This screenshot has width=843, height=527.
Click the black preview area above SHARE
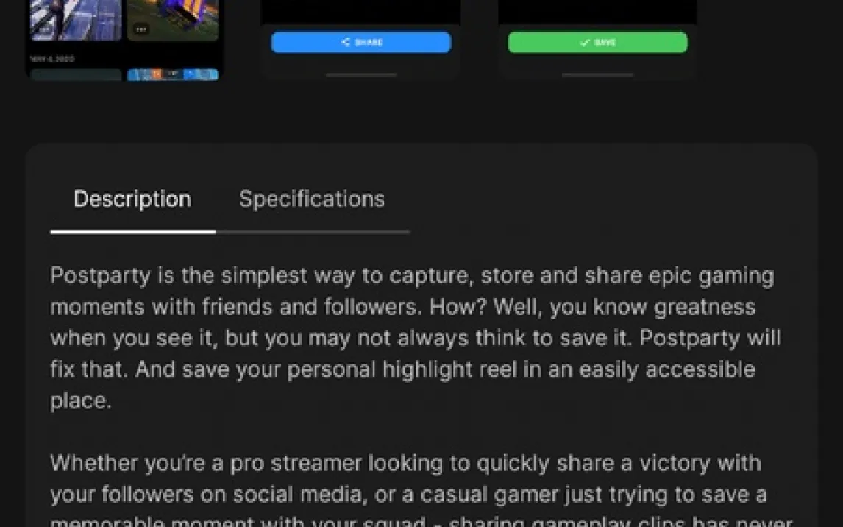(x=360, y=12)
